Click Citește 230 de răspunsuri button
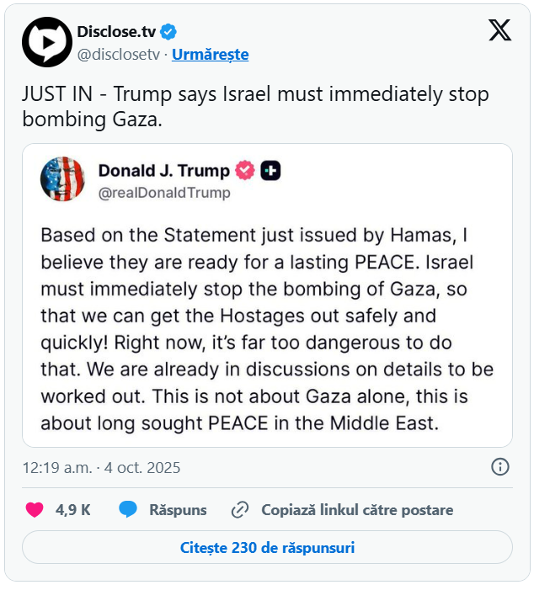 point(267,547)
